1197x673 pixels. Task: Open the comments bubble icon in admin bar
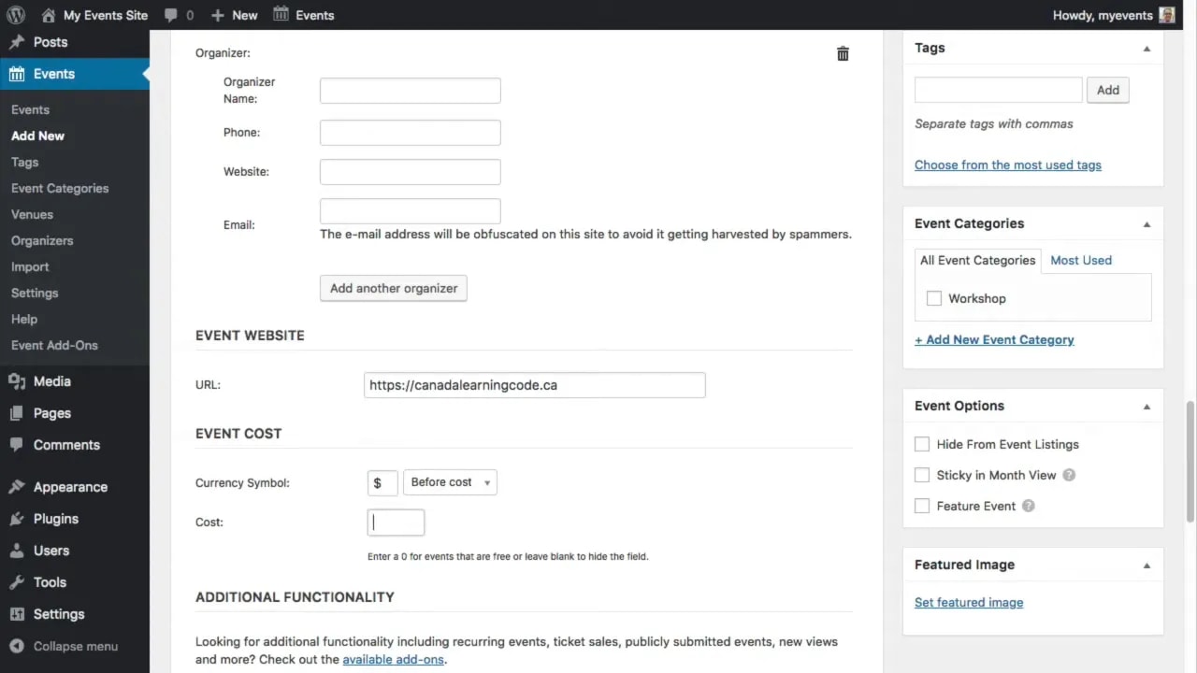point(170,16)
